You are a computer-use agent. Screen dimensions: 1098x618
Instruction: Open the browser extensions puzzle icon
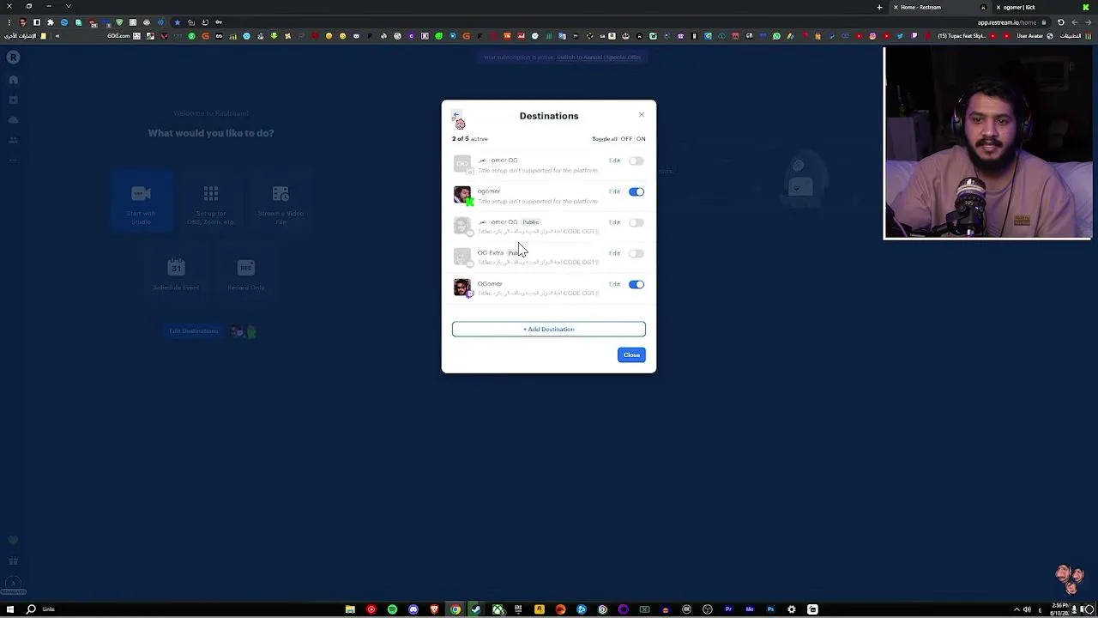click(50, 22)
